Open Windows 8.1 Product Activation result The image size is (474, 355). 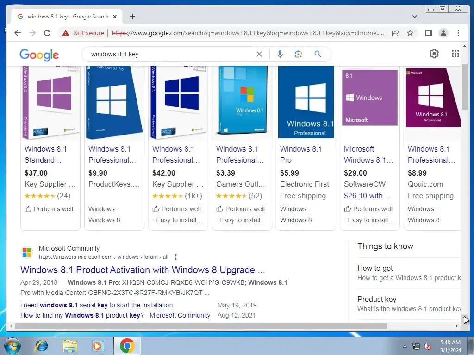point(143,270)
